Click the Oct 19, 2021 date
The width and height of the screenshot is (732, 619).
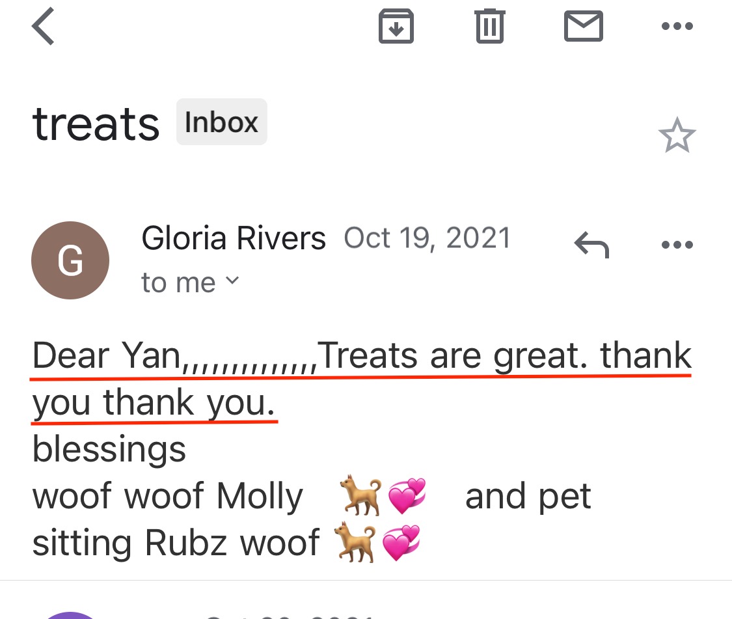pos(427,239)
